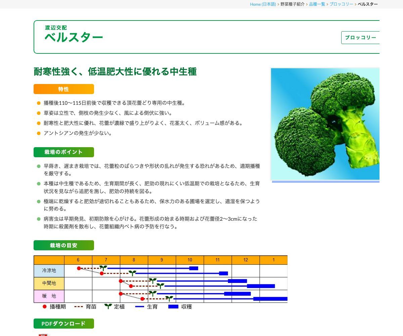Click the orange bullet before 播種後110～115日 item

coord(38,103)
